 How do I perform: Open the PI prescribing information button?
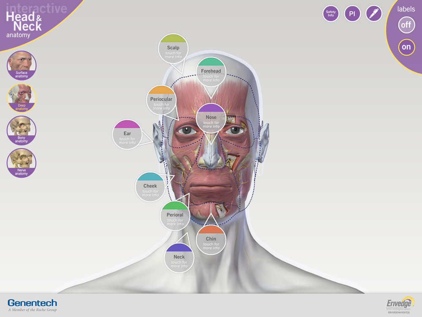click(x=352, y=14)
